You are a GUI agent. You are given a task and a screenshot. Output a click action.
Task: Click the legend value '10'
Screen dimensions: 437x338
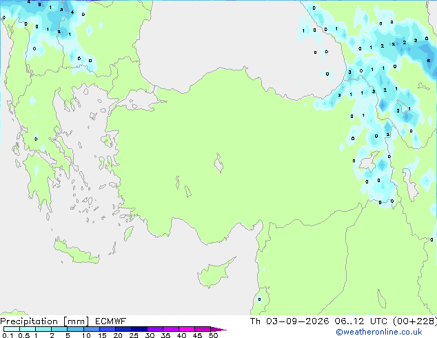click(x=86, y=335)
